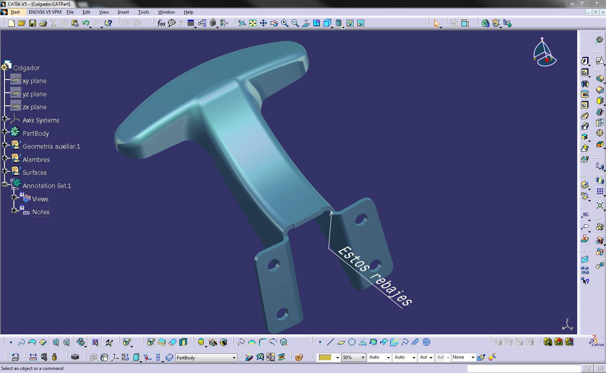Open the Insert menu
This screenshot has height=373, width=606.
123,12
